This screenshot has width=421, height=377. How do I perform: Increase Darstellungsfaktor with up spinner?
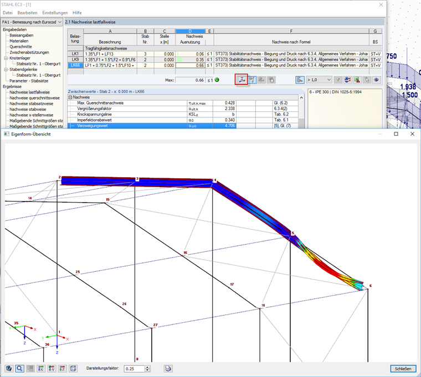(x=147, y=367)
